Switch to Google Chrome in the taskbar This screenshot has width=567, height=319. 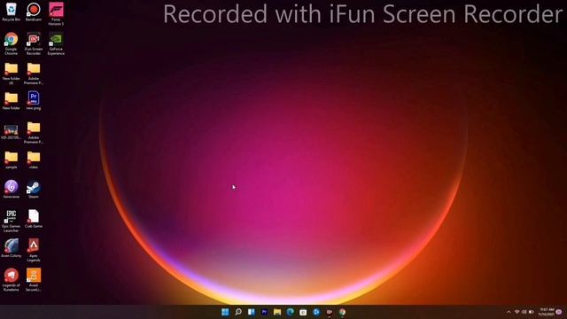click(342, 312)
